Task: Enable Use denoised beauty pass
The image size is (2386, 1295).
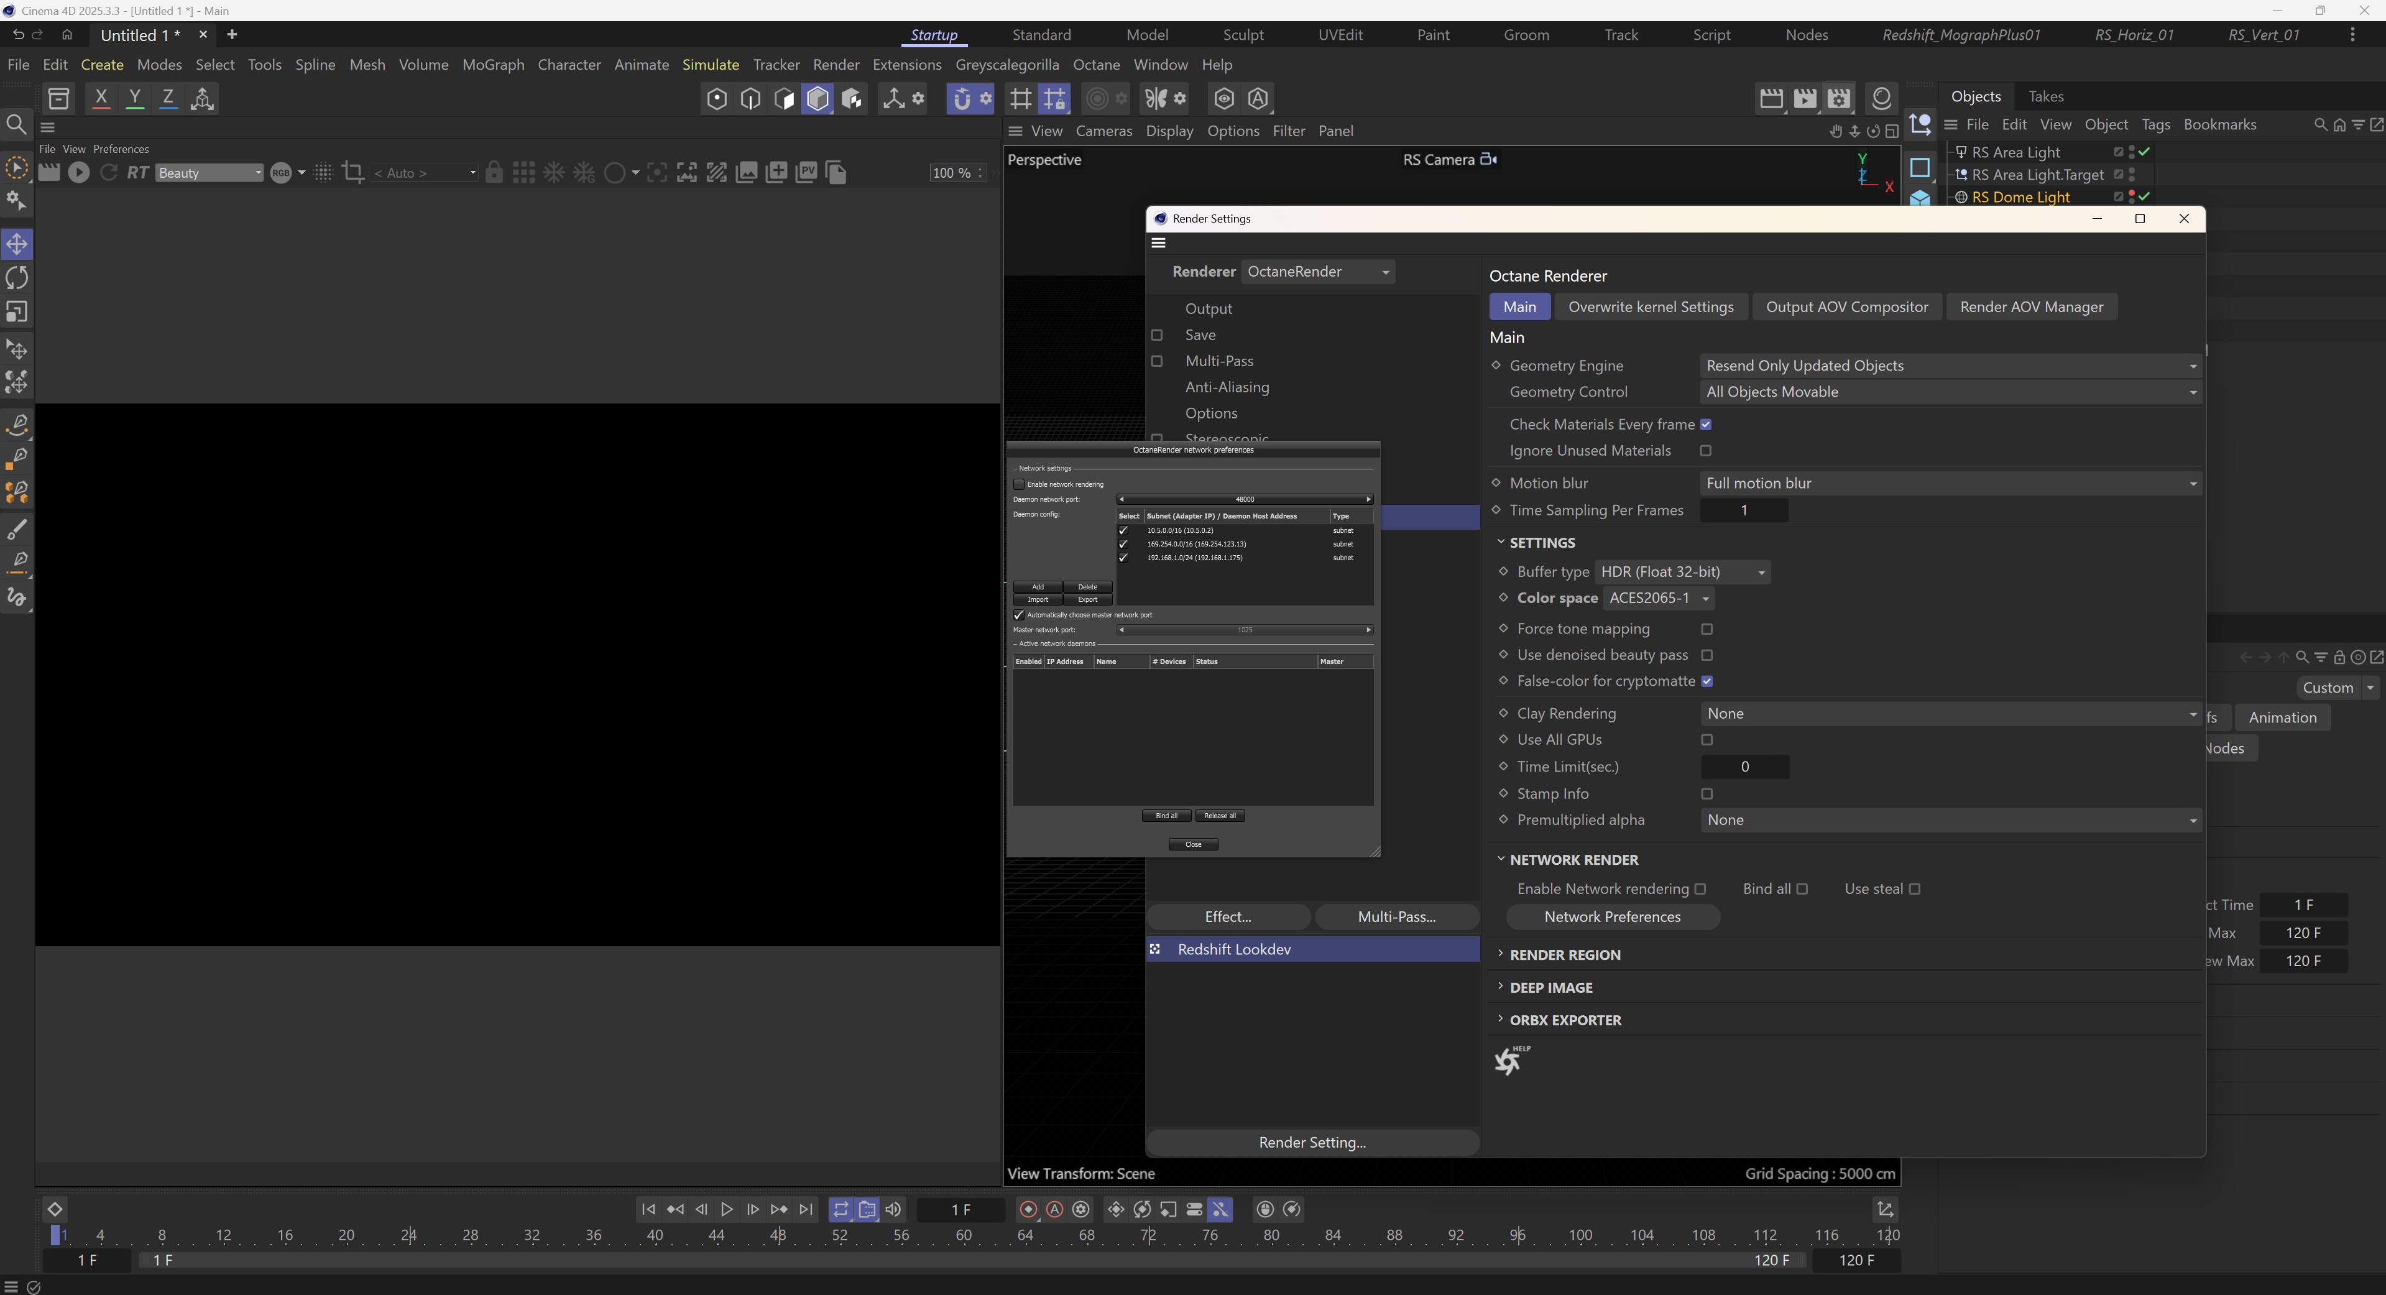Action: pyautogui.click(x=1707, y=655)
